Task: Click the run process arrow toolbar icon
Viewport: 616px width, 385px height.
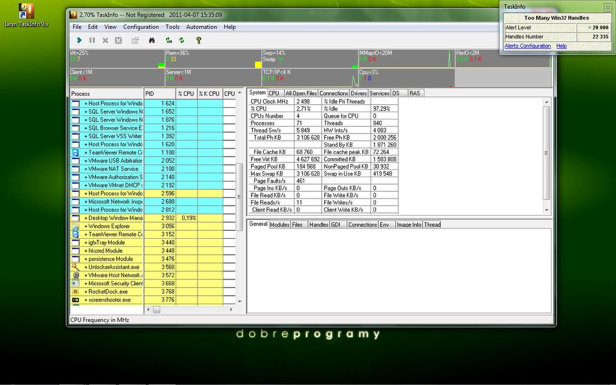Action: point(79,40)
